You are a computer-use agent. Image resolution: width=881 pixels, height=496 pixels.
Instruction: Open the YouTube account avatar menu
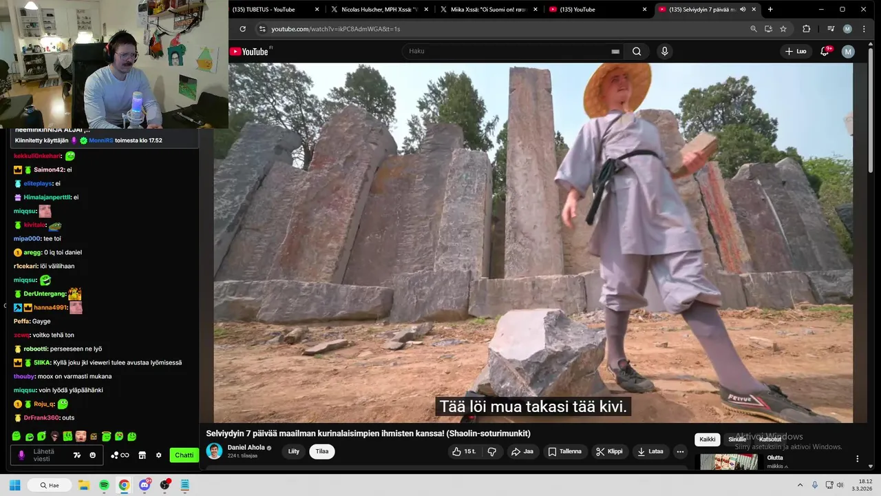(848, 52)
